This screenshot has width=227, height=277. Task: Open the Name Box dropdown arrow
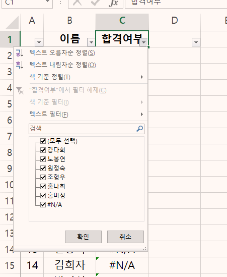[47, 2]
